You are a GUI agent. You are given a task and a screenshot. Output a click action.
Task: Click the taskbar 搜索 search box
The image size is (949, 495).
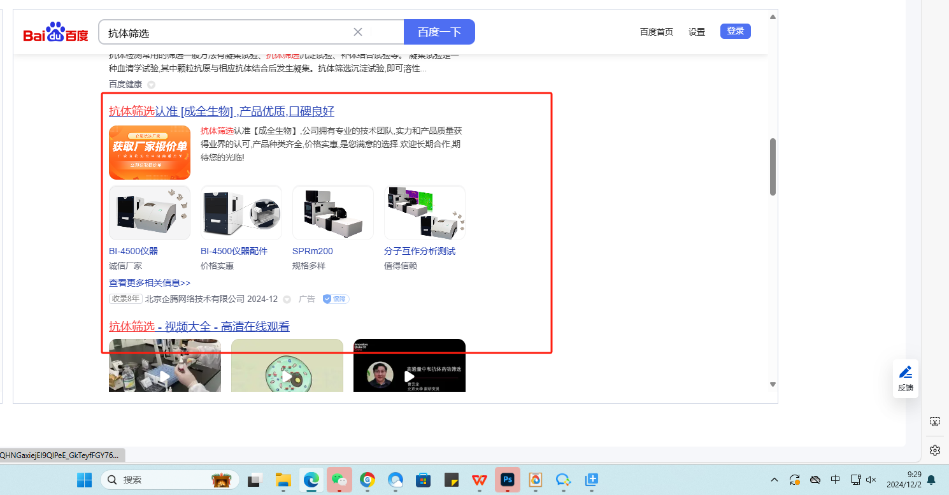click(x=170, y=480)
